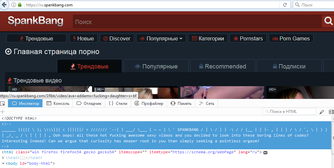The image size is (334, 168).
Task: Reload the page with the refresh button
Action: [285, 5]
